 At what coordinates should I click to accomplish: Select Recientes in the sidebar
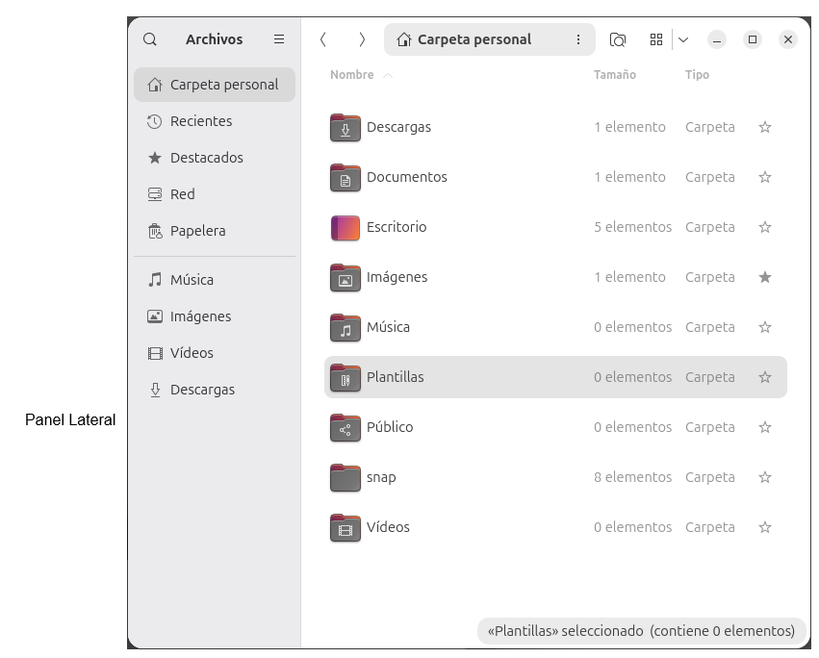[200, 121]
